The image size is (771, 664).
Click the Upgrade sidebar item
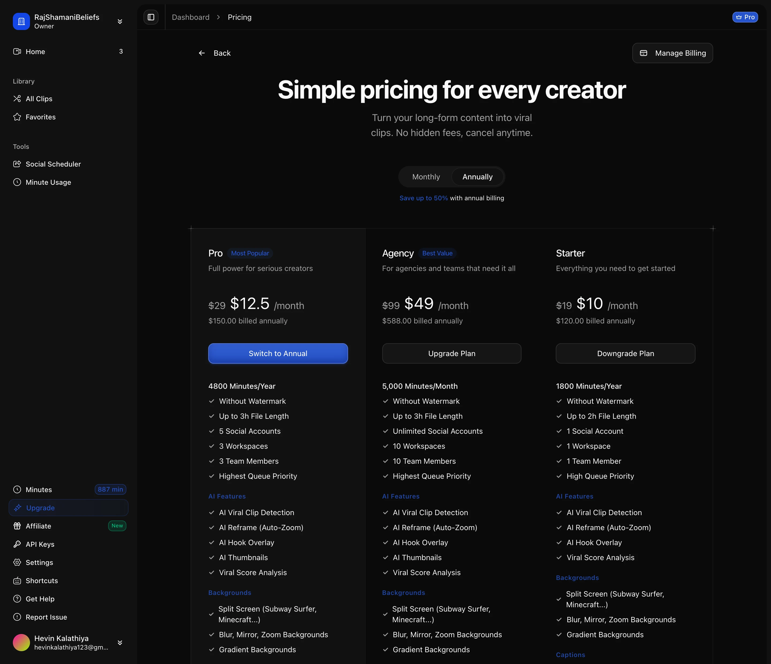pyautogui.click(x=69, y=508)
